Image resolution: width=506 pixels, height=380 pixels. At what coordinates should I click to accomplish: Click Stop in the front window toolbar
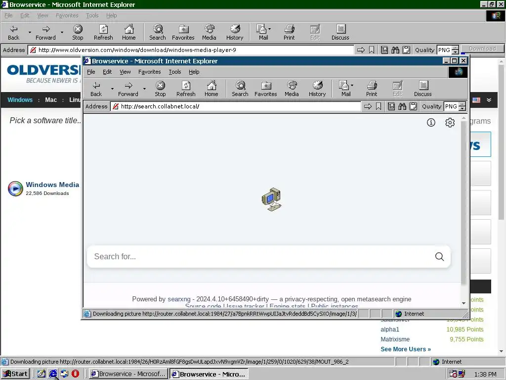pyautogui.click(x=160, y=89)
